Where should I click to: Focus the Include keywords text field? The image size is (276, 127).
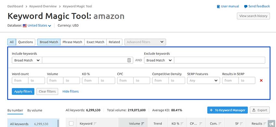click(87, 60)
